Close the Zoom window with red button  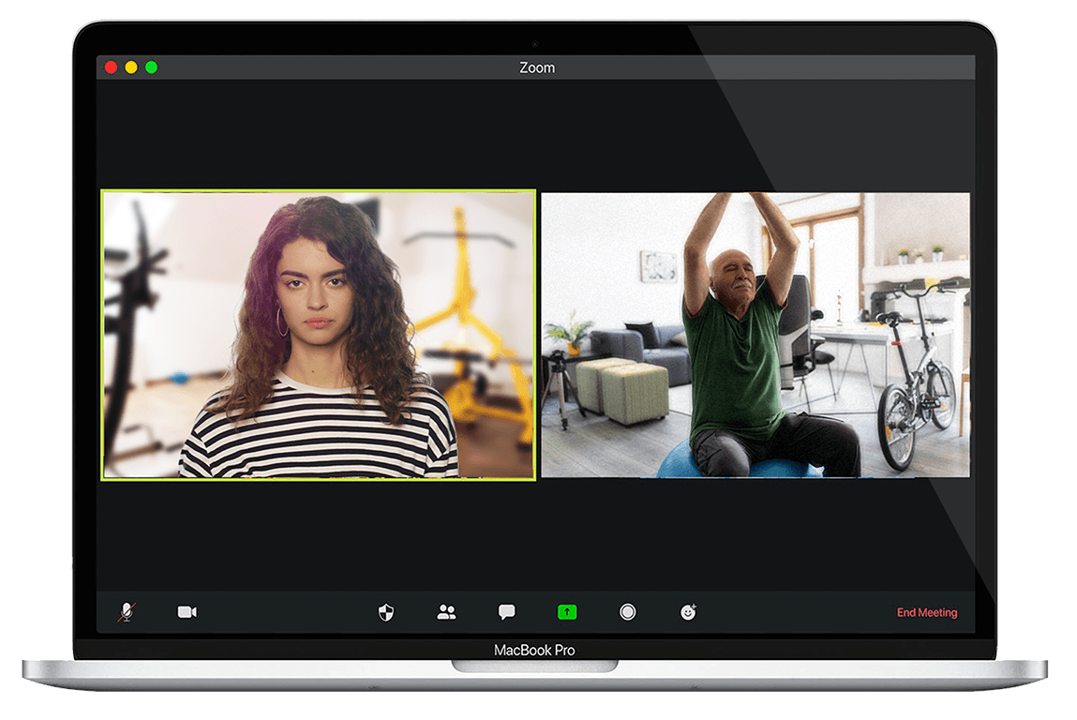coord(112,67)
